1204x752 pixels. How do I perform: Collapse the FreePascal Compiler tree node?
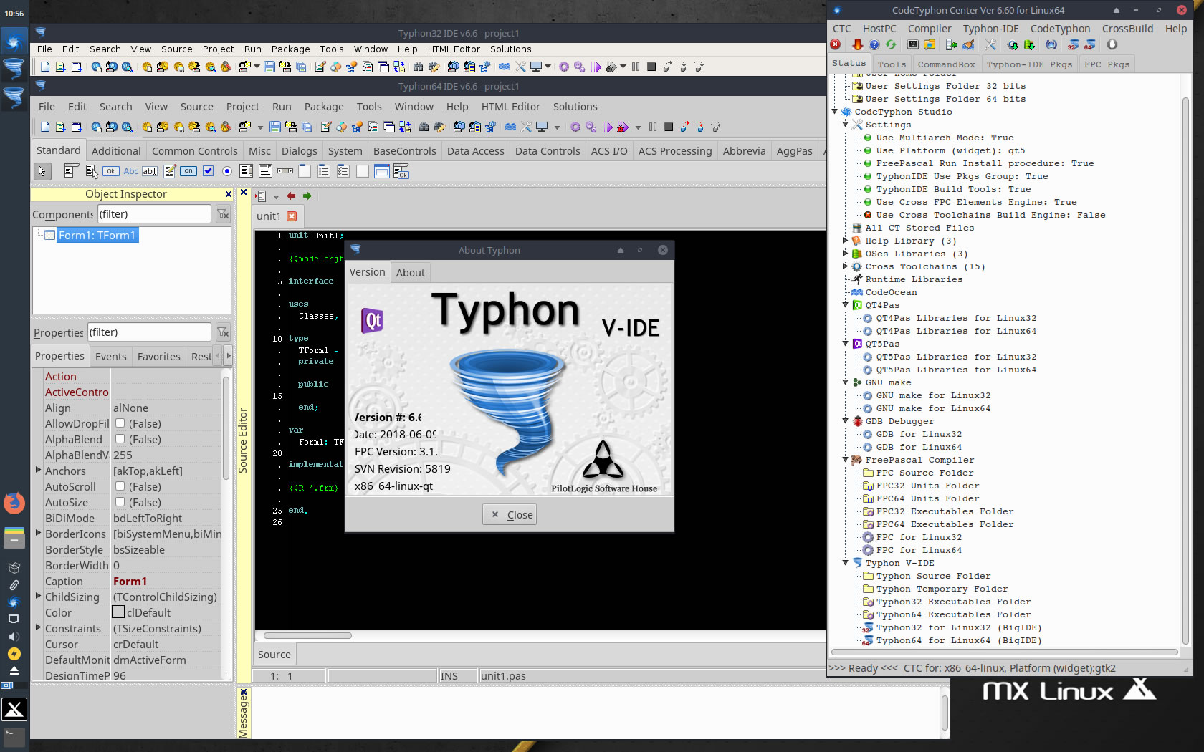pyautogui.click(x=846, y=460)
